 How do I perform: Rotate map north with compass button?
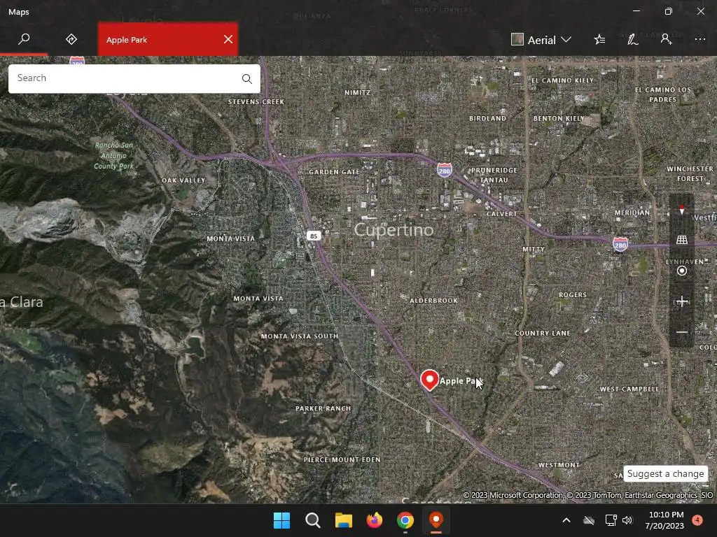pyautogui.click(x=682, y=210)
